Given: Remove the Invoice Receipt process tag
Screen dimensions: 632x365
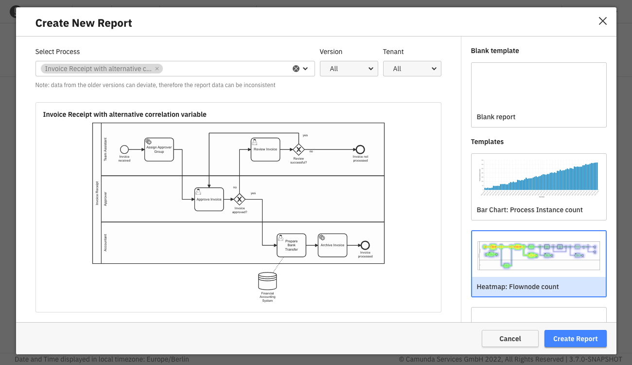Looking at the screenshot, I should (157, 69).
